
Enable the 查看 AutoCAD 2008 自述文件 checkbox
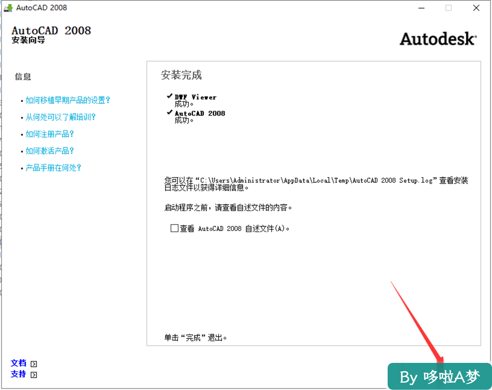(174, 228)
